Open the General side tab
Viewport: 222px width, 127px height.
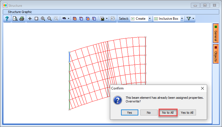[215, 33]
